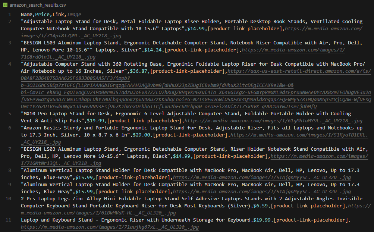374x232 pixels.
Task: Click the green CSV file icon on the tab
Action: (6, 6)
